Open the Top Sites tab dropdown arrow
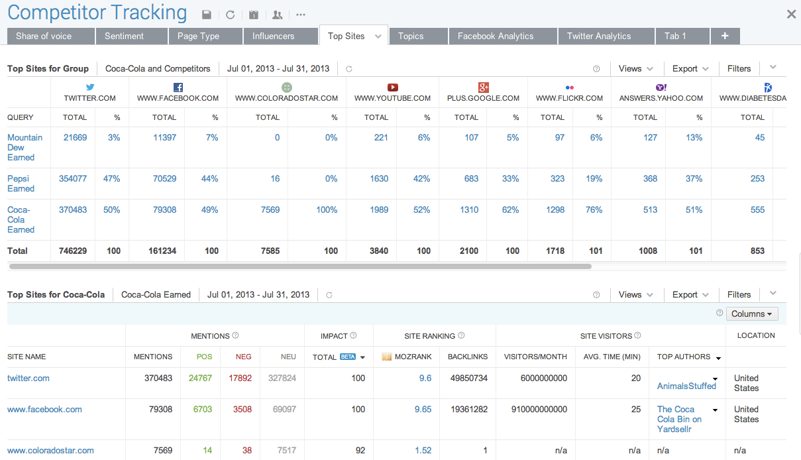Screen dimensions: 801x460 (378, 36)
